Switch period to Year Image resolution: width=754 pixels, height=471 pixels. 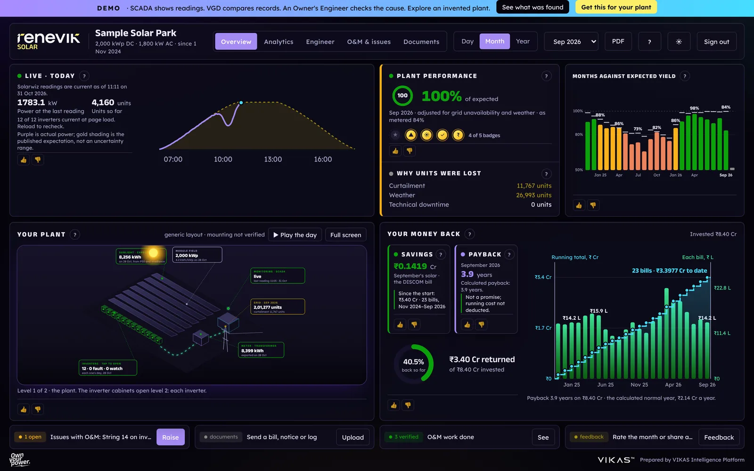click(523, 41)
